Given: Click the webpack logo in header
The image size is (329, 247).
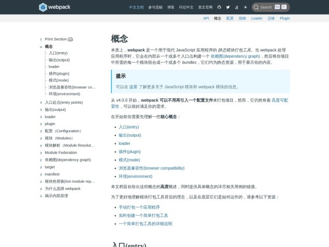Looking at the screenshot, I should click(54, 7).
